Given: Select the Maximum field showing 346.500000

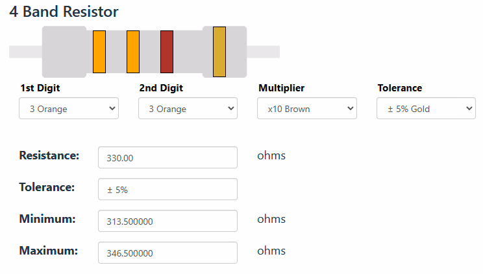Looking at the screenshot, I should 167,253.
